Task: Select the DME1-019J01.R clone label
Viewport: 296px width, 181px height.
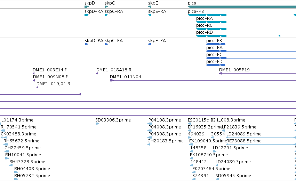Action: [54, 84]
